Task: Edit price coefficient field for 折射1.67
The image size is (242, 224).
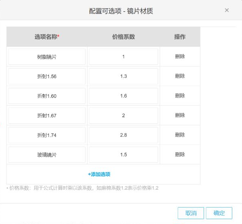Action: pyautogui.click(x=123, y=115)
